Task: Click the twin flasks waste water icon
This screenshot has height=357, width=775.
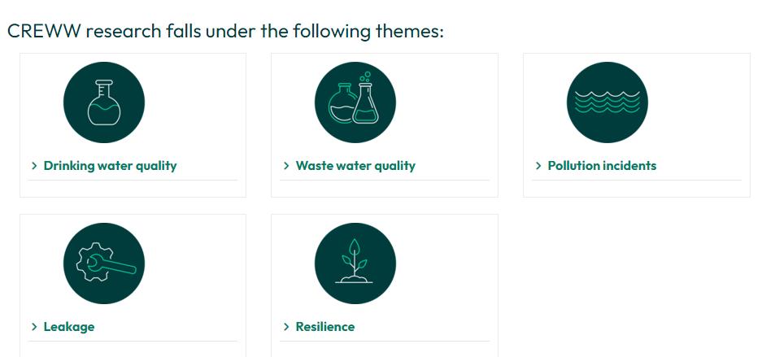Action: [355, 102]
